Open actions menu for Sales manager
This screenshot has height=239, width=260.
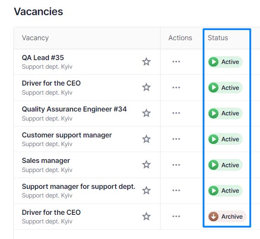tap(176, 165)
